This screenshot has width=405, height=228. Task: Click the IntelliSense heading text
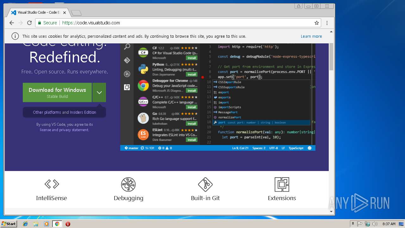pos(52,198)
